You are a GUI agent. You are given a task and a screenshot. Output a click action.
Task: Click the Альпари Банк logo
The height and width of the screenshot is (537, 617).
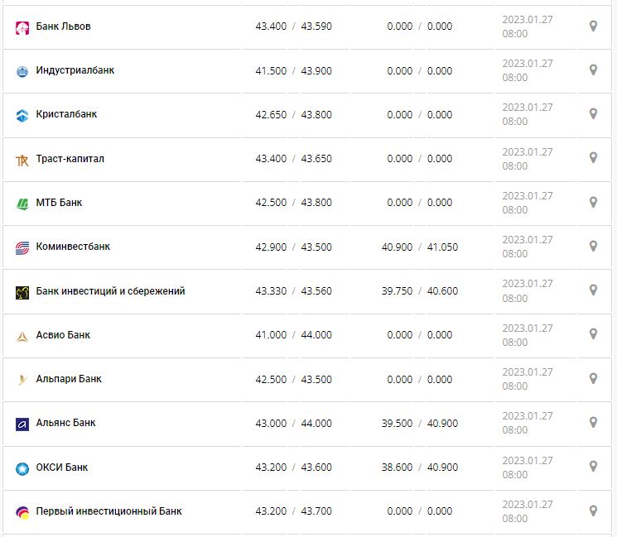click(x=22, y=380)
